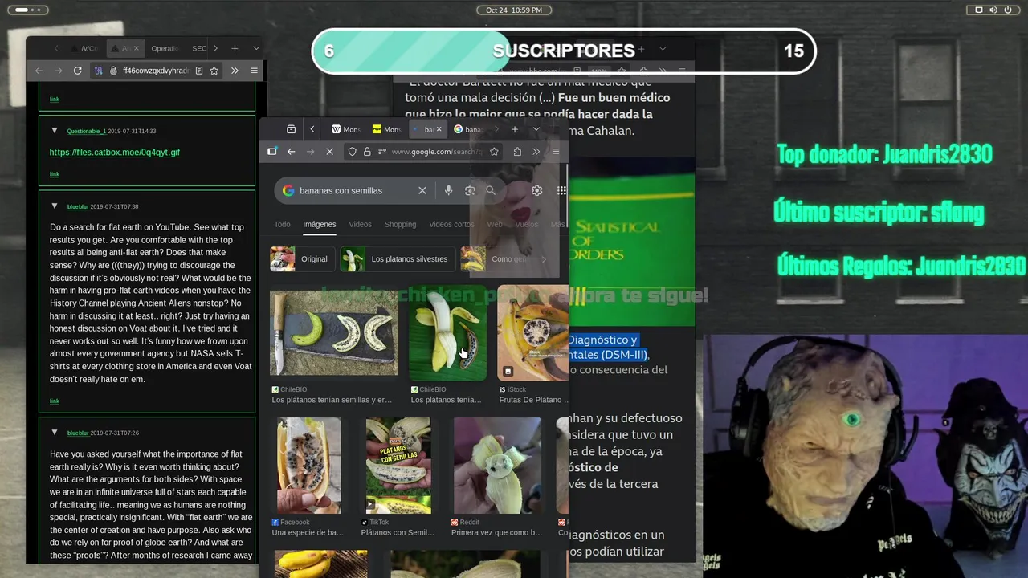Close the active 'ba' tab in Google window
Screen dimensions: 1028x578
(x=439, y=129)
